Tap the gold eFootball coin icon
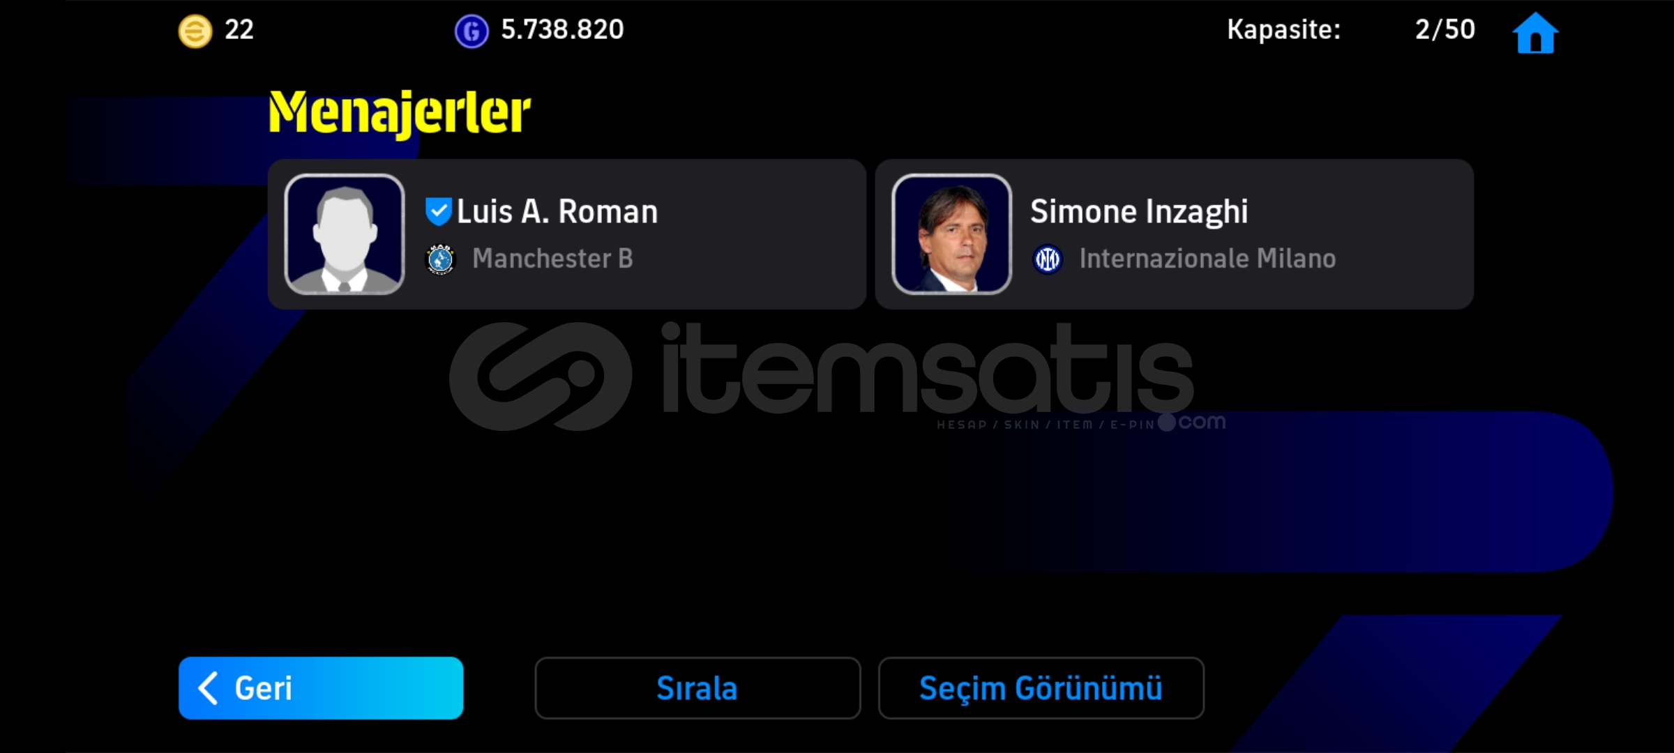Viewport: 1674px width, 753px height. [195, 31]
